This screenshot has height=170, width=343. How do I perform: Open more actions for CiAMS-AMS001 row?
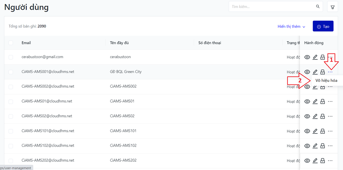pyautogui.click(x=330, y=72)
